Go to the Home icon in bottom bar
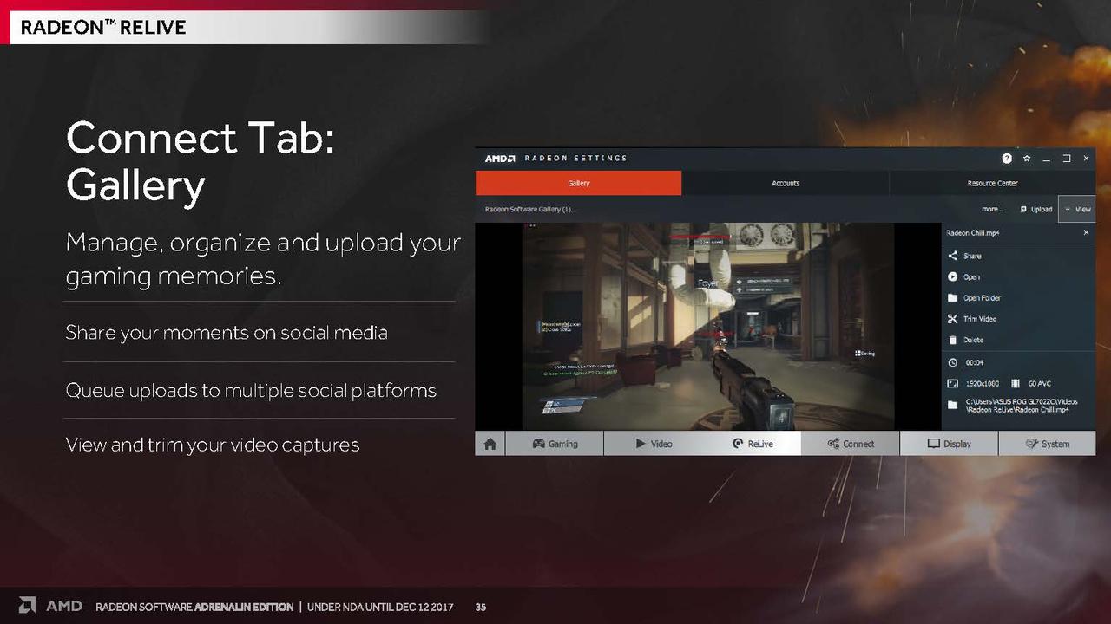The width and height of the screenshot is (1111, 624). [490, 444]
